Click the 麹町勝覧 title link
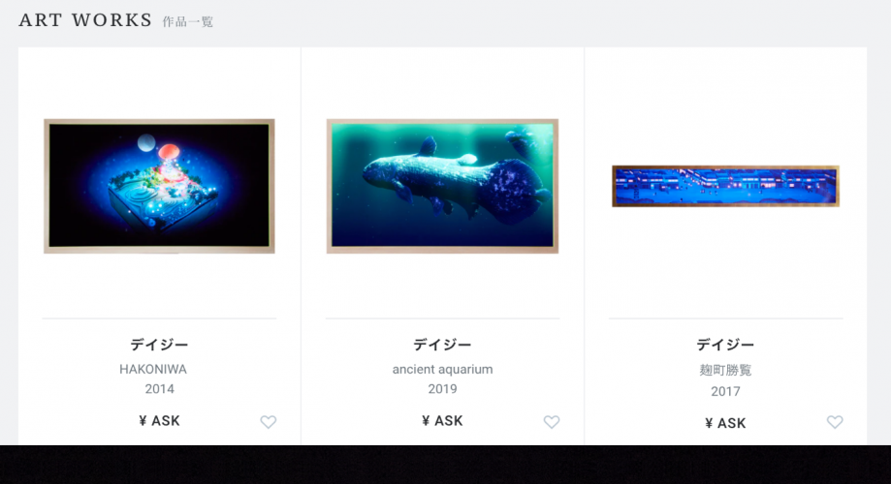 [x=725, y=371]
